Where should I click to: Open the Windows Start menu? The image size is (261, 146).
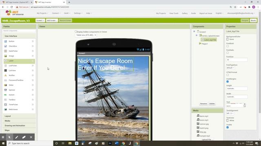(3, 143)
